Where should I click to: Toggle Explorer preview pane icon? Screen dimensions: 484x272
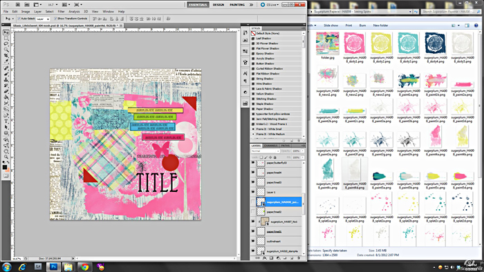467,26
